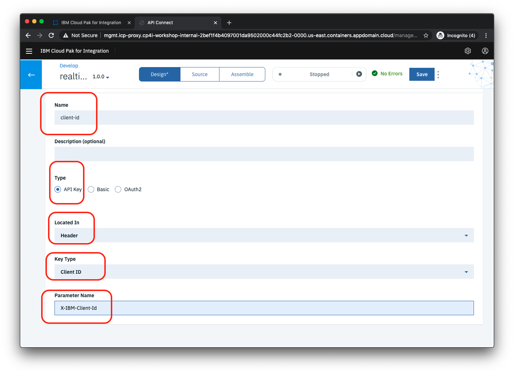Expand the Located In dropdown
This screenshot has height=374, width=514.
[264, 235]
